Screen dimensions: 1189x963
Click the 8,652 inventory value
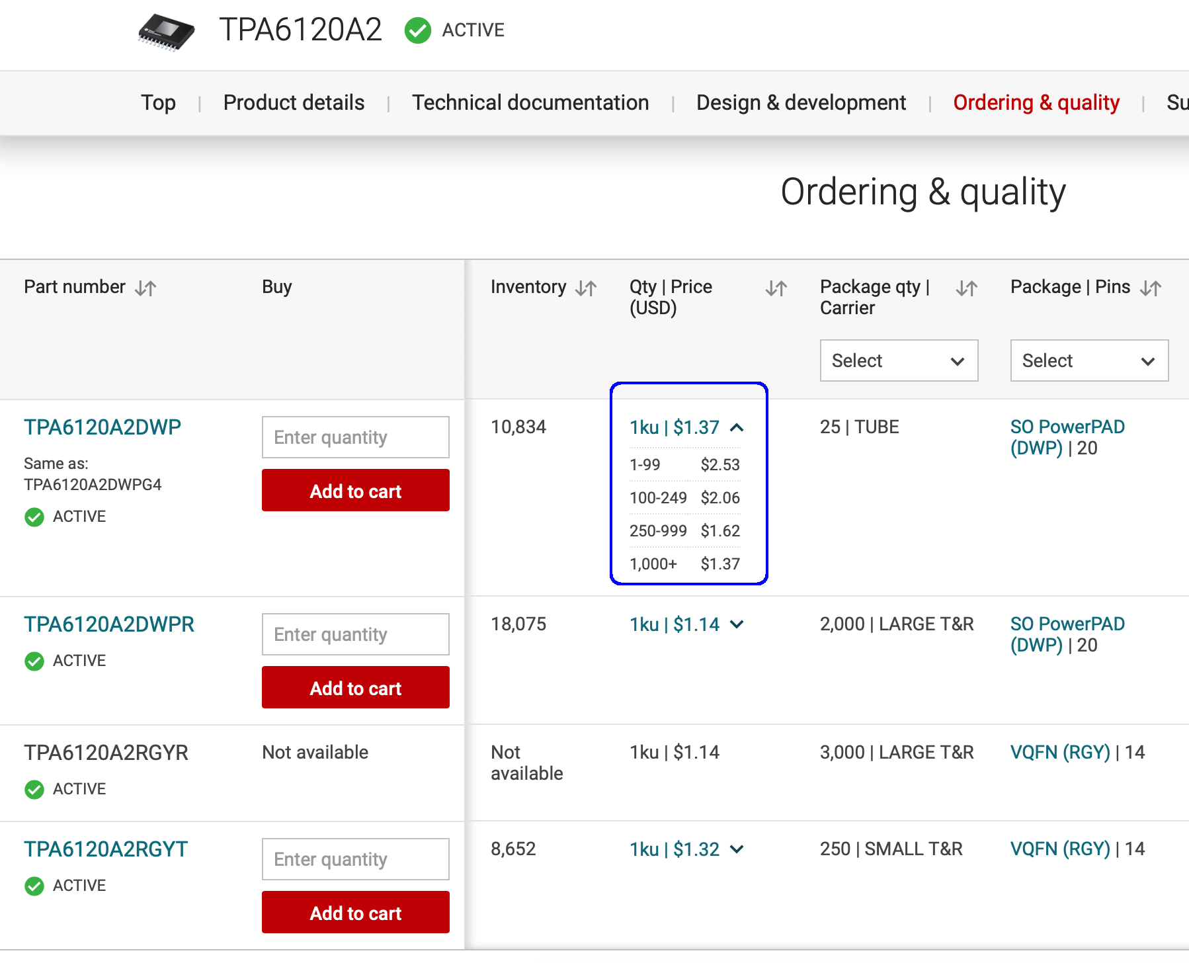tap(513, 849)
